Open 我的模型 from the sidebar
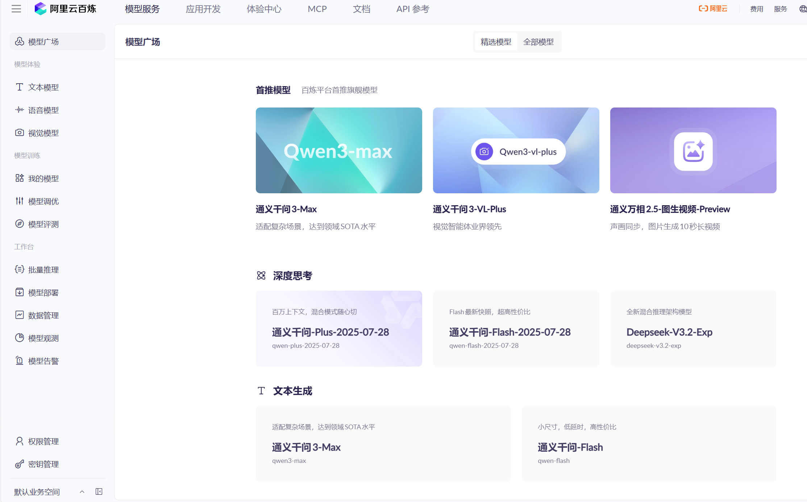Image resolution: width=807 pixels, height=502 pixels. (43, 178)
